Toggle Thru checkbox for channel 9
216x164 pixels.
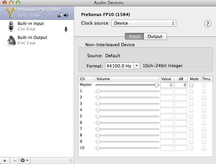tap(204, 142)
